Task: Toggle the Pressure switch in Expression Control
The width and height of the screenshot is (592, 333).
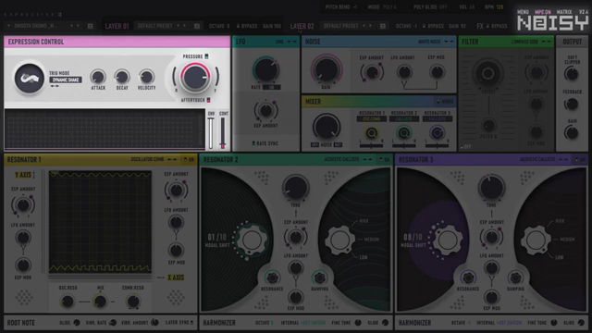Action: pos(206,56)
